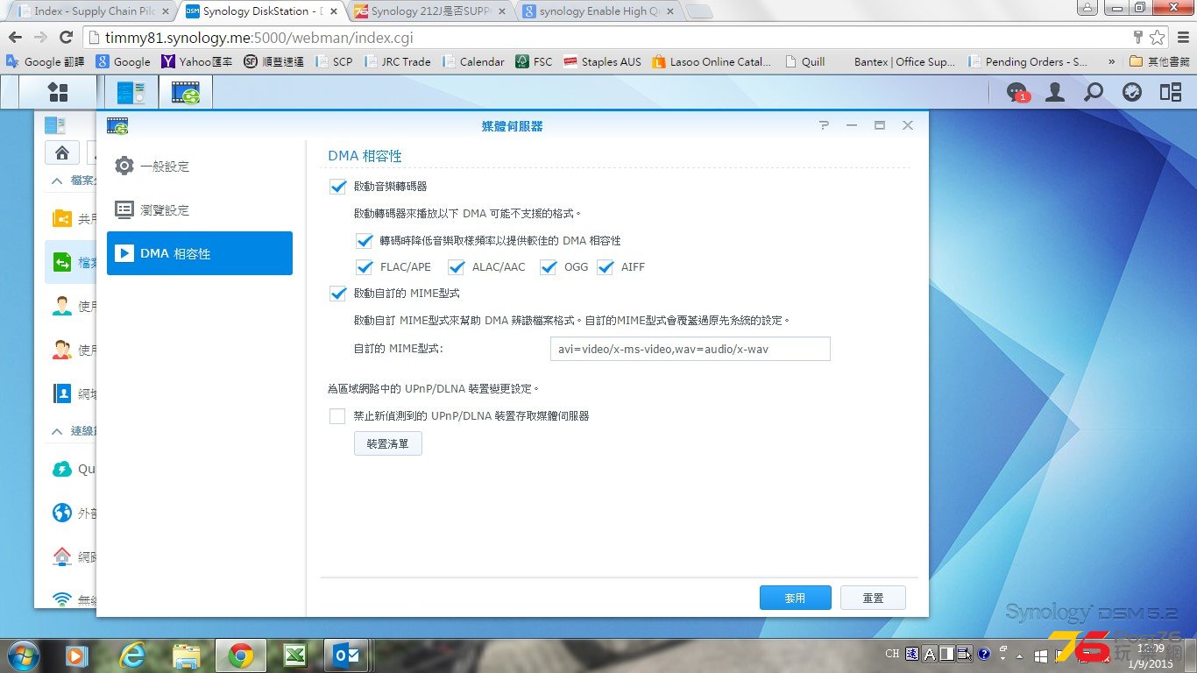Open DSM notifications chat bubble icon
Screen dimensions: 1197x673
tap(1017, 92)
